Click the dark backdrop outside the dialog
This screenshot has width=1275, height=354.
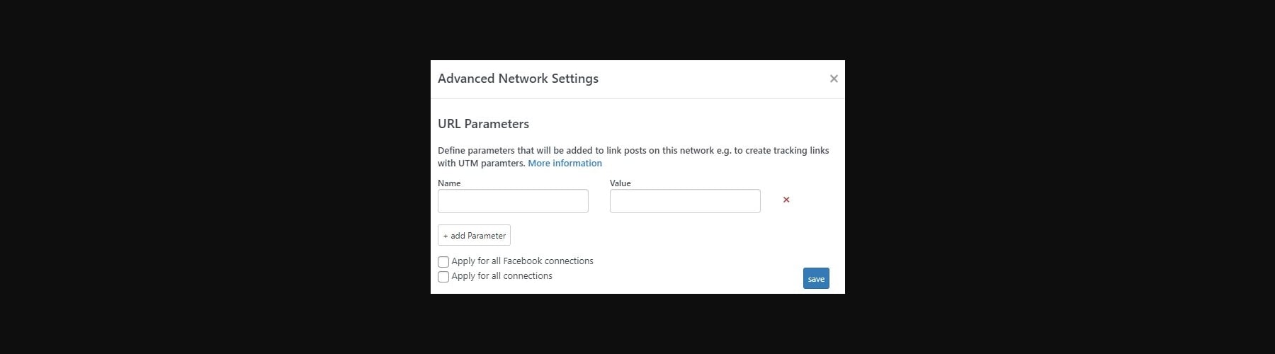pyautogui.click(x=212, y=177)
